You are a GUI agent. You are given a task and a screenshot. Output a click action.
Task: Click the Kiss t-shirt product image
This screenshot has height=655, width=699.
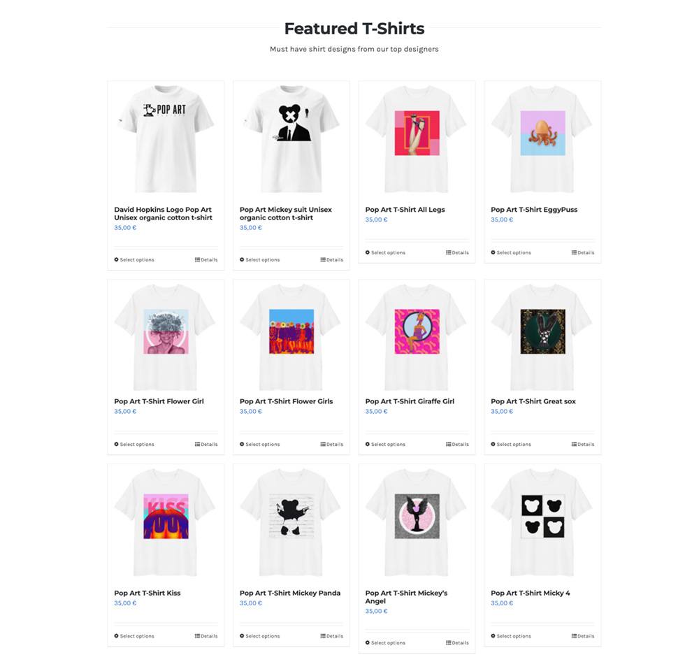pyautogui.click(x=166, y=523)
